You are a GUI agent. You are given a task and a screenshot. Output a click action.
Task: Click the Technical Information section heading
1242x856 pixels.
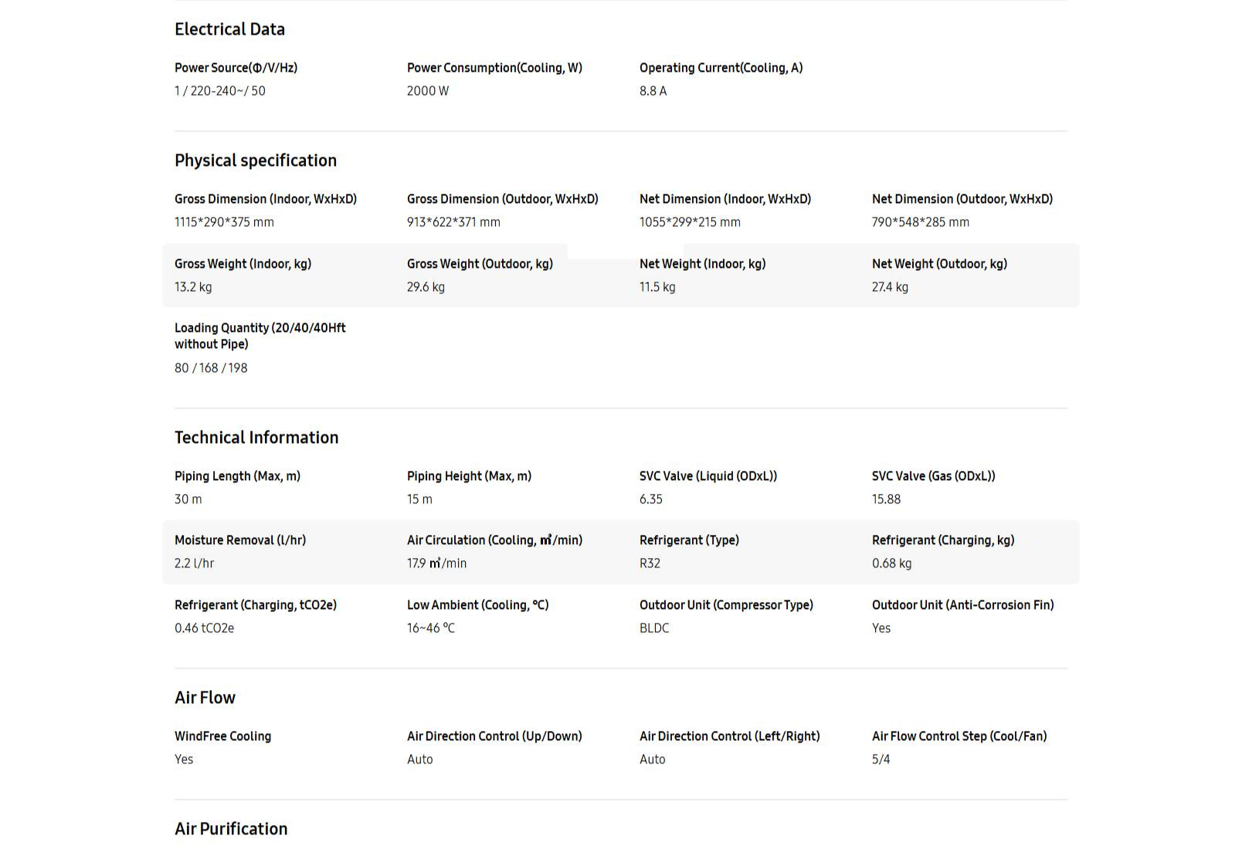pyautogui.click(x=256, y=438)
